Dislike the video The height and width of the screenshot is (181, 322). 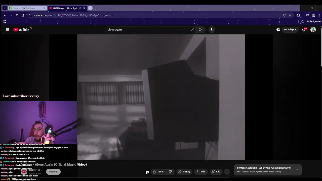point(170,172)
